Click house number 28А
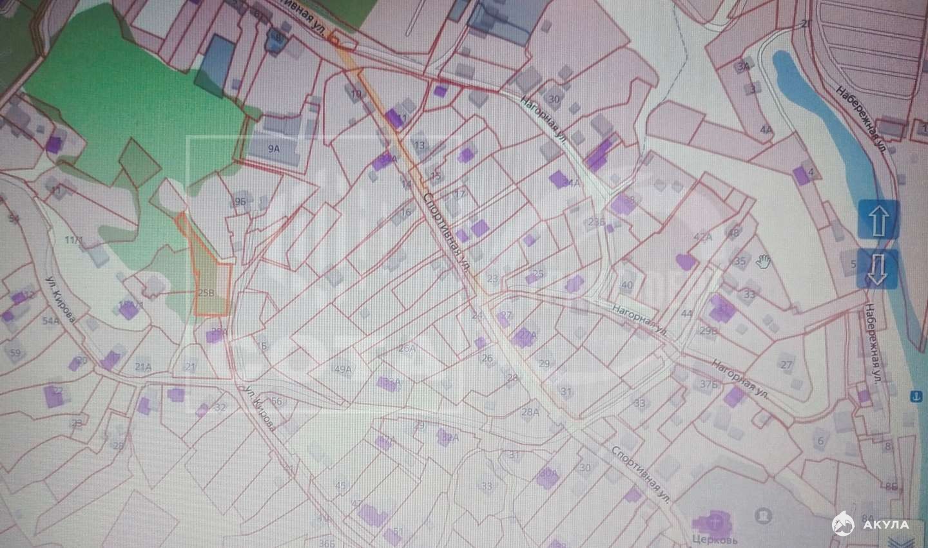928x548 pixels. [530, 412]
